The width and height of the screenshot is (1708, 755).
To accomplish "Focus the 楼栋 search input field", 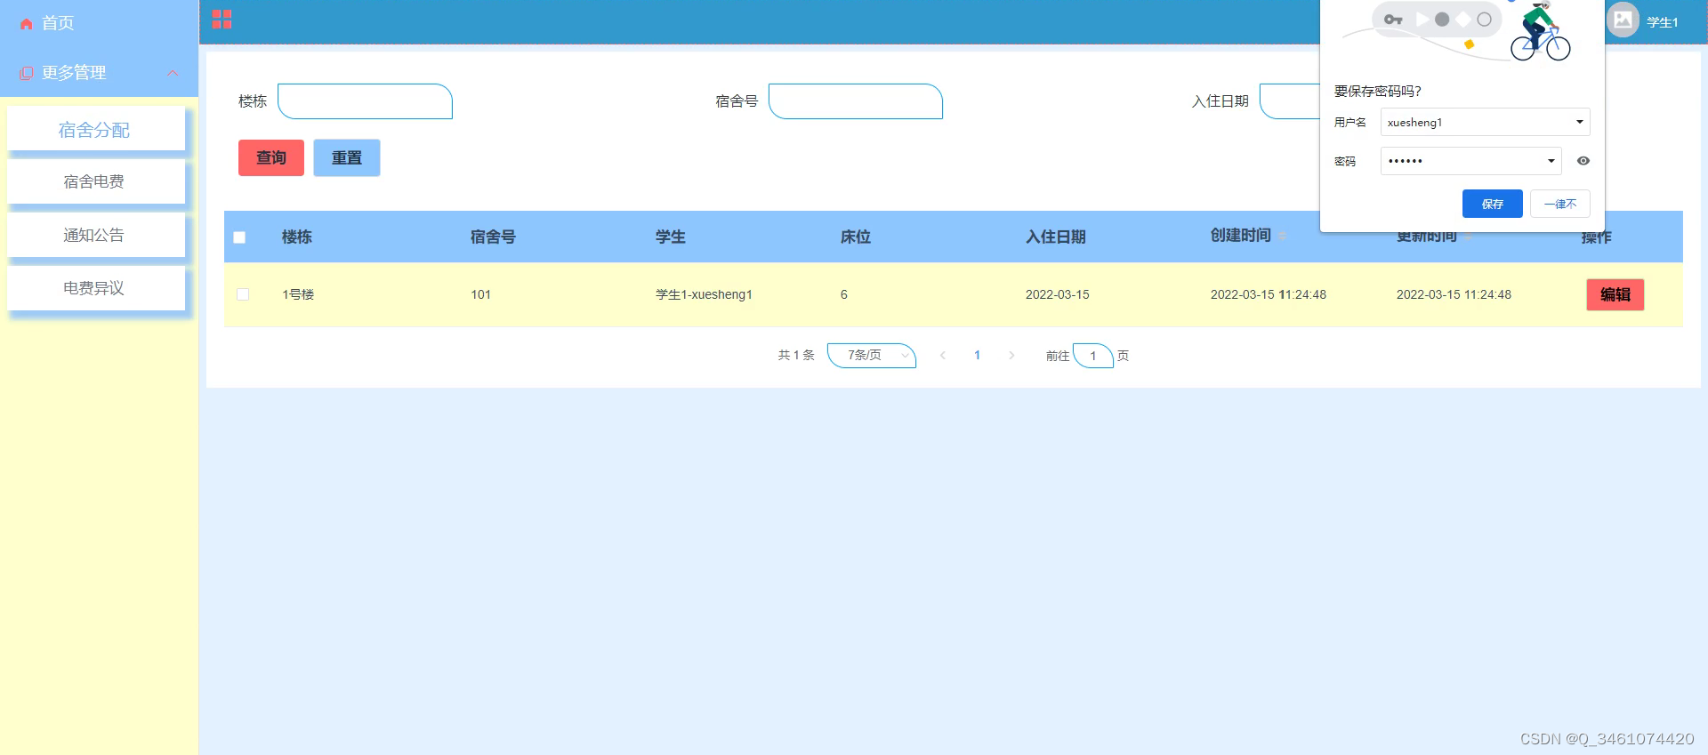I will pos(365,101).
